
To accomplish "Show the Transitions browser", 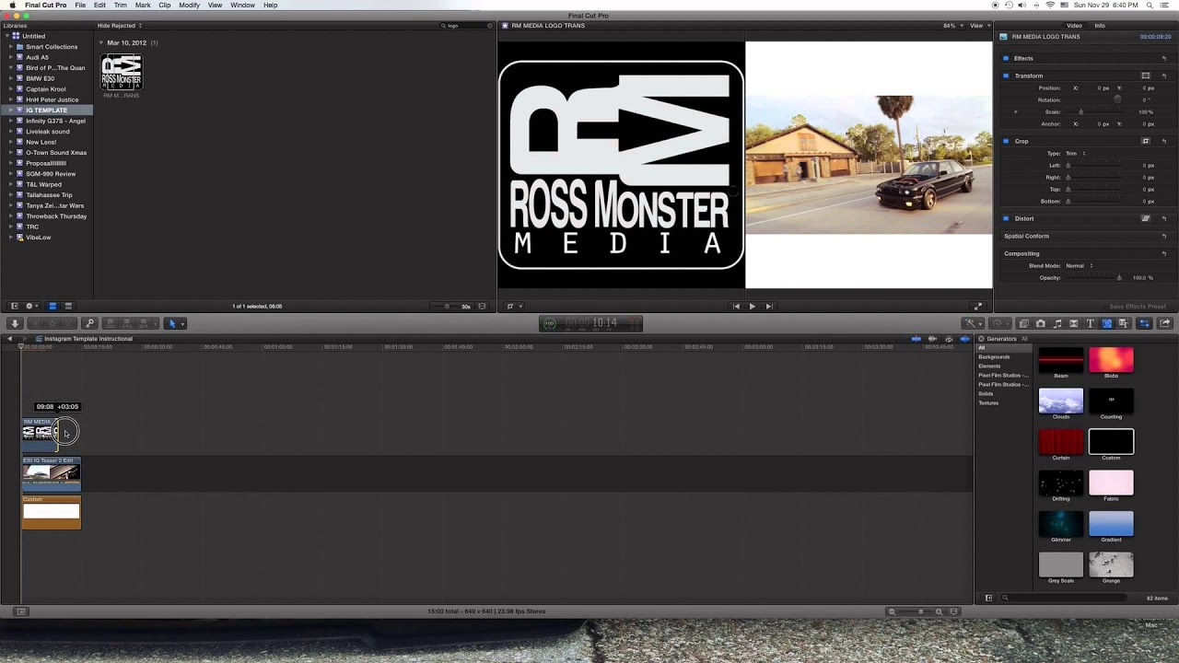I will pos(1073,323).
